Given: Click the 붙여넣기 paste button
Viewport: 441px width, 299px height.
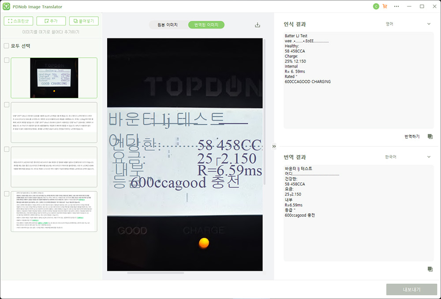Looking at the screenshot, I should [x=84, y=21].
